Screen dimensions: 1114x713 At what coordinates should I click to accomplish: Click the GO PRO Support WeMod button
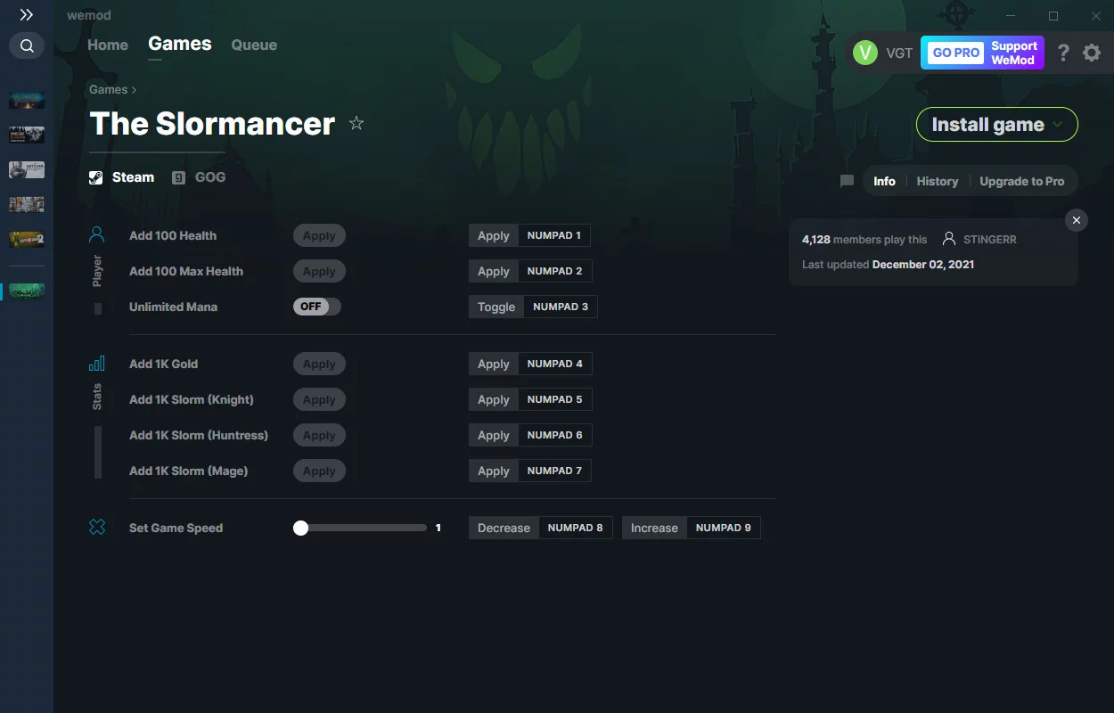coord(982,53)
